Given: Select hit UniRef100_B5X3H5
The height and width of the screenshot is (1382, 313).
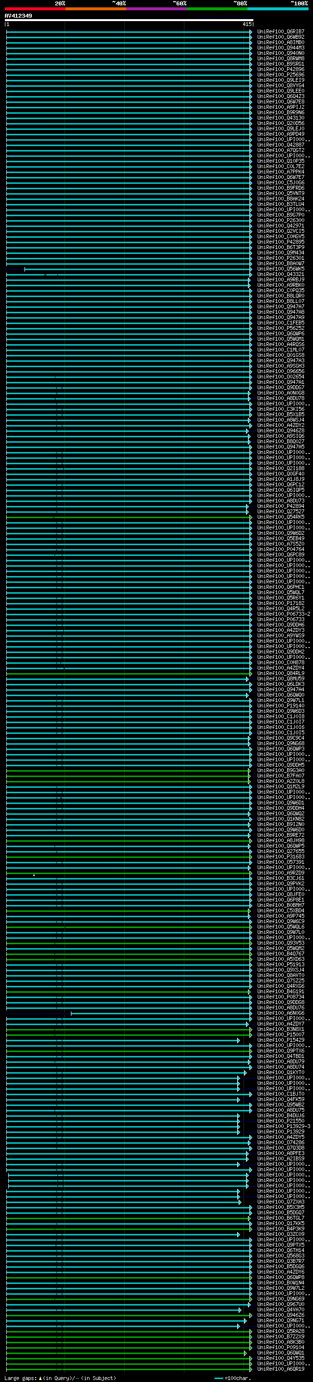Looking at the screenshot, I should point(280,1207).
